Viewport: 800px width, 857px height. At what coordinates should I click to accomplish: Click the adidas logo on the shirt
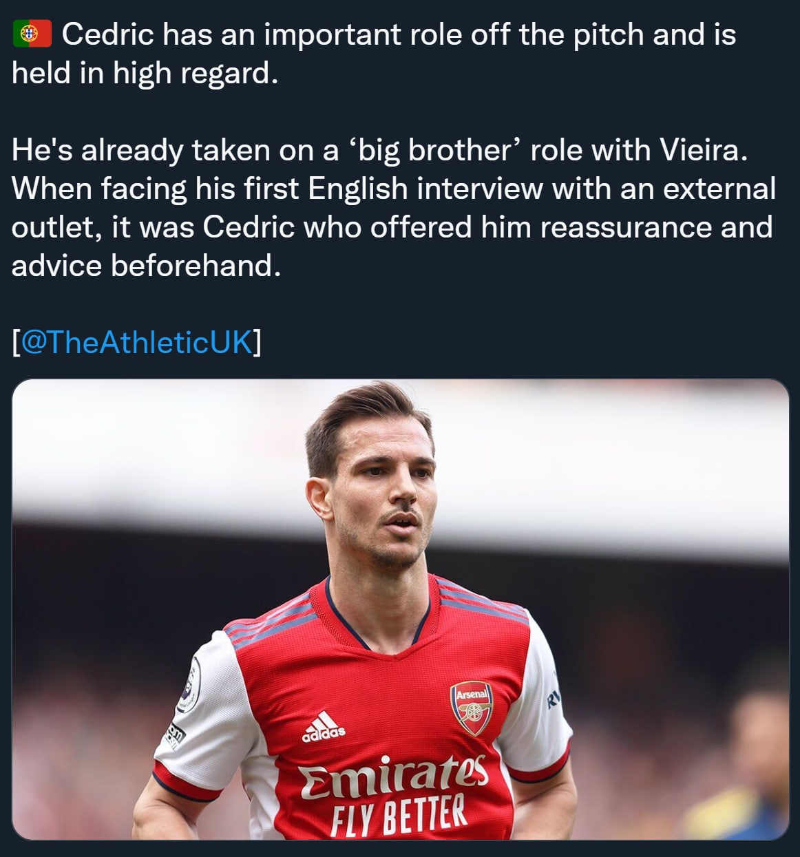pyautogui.click(x=323, y=728)
